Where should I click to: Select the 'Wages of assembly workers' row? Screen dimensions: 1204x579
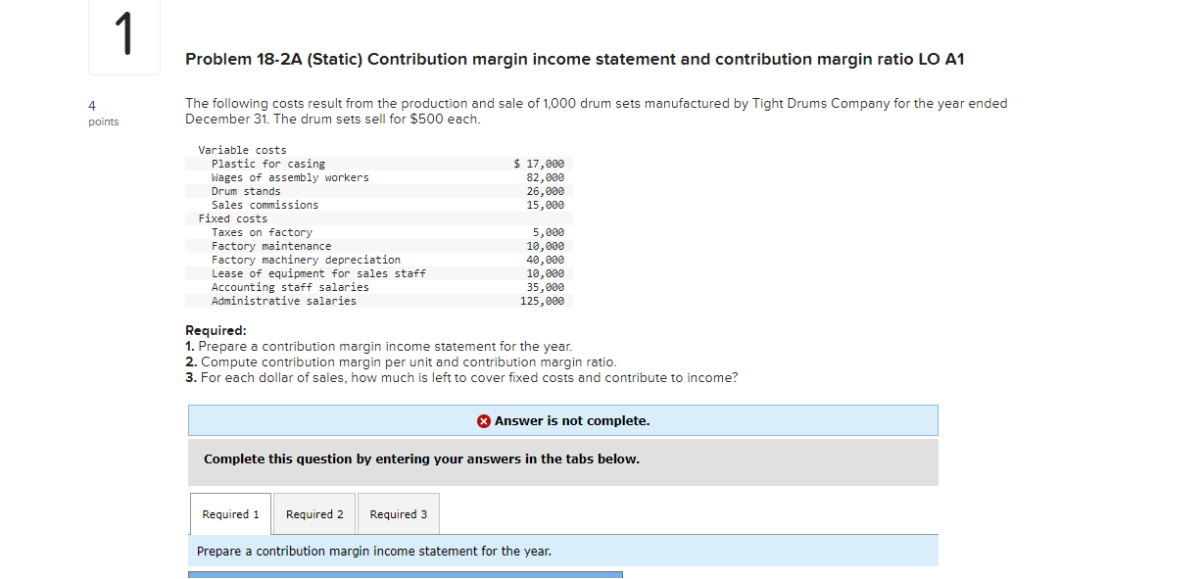click(381, 177)
